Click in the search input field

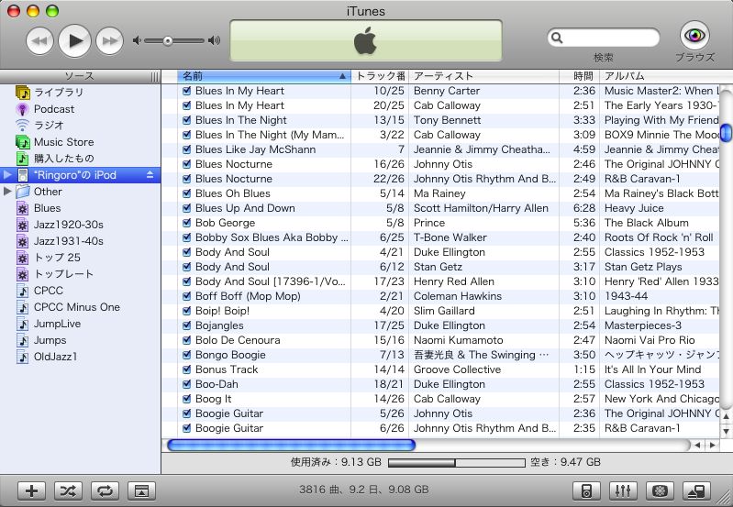[x=603, y=38]
